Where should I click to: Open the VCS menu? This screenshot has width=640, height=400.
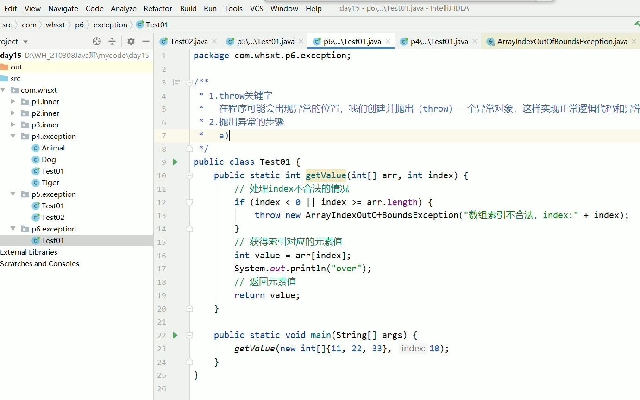257,8
